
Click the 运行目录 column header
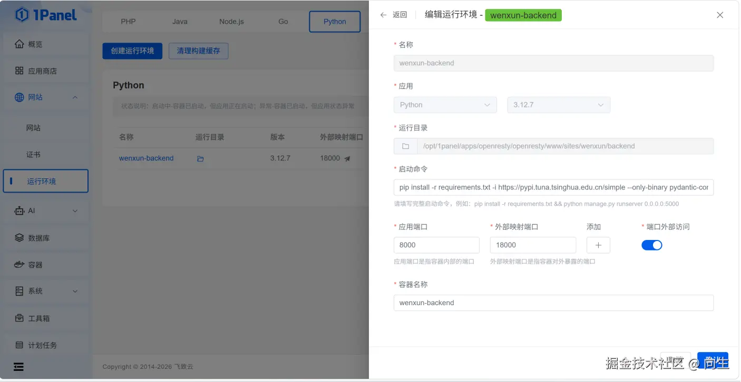210,137
